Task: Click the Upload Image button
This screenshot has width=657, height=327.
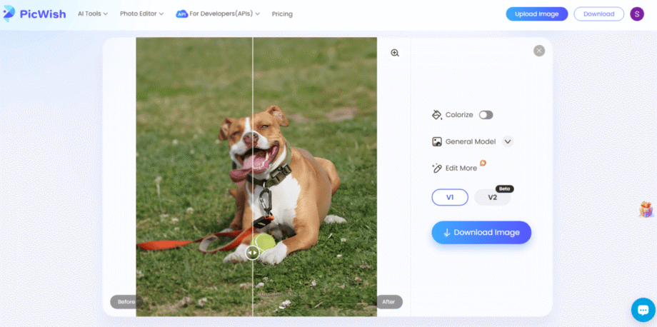Action: tap(537, 14)
